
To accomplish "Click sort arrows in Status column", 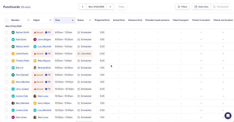I will (x=90, y=20).
